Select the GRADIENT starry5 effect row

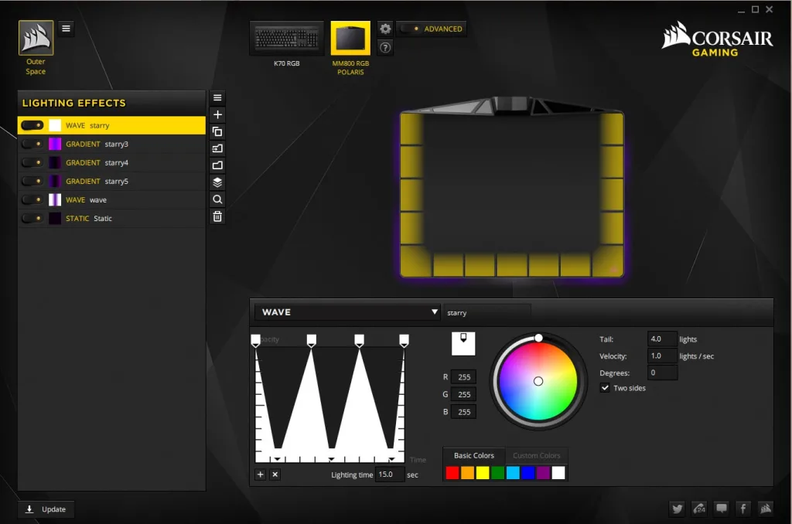coord(111,181)
